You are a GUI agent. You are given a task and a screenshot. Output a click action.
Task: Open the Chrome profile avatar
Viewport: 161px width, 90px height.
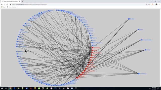point(156,4)
